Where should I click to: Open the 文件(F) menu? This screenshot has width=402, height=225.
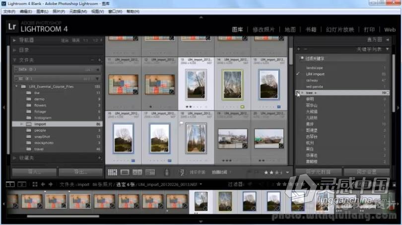point(9,11)
